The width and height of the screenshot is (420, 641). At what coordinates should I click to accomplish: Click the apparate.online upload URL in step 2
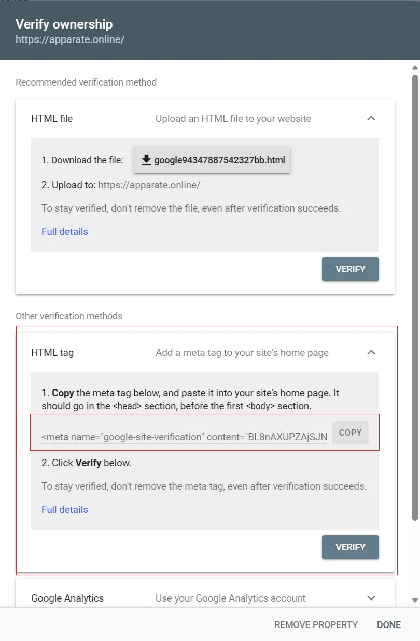pos(149,185)
